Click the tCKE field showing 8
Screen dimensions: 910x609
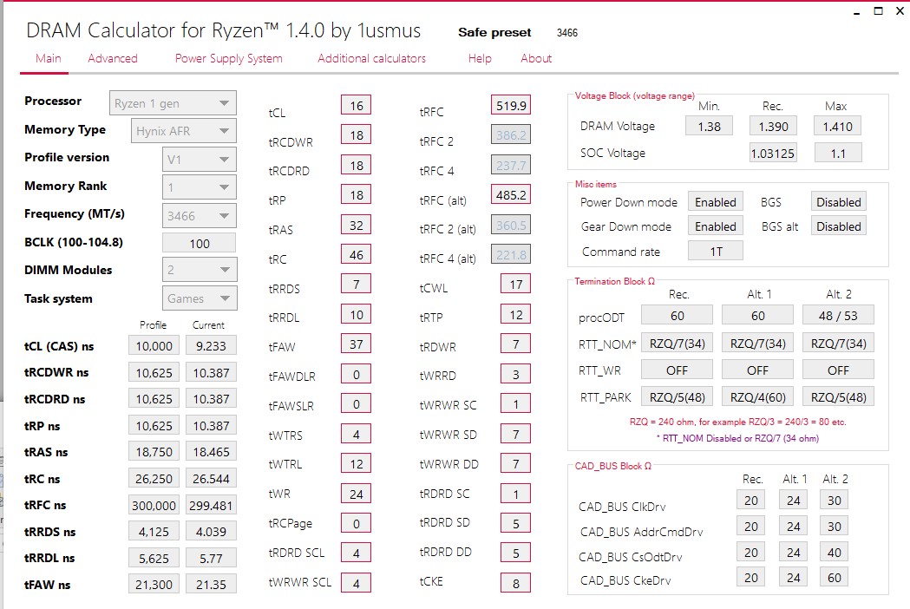coord(515,584)
